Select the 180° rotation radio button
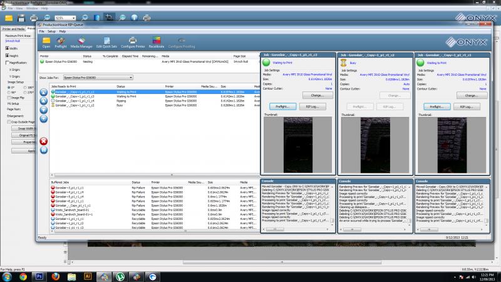The image size is (501, 282). click(25, 87)
